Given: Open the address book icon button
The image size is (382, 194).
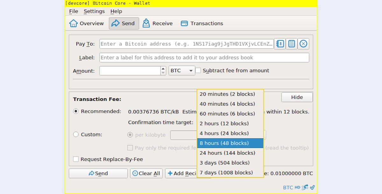Looking at the screenshot, I should tap(279, 44).
